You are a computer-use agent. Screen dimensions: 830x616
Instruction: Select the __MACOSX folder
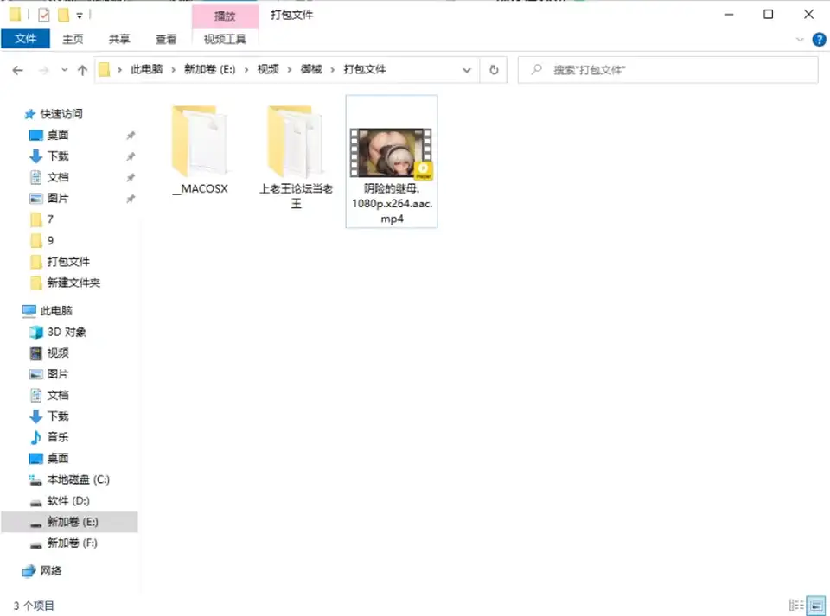click(x=200, y=150)
